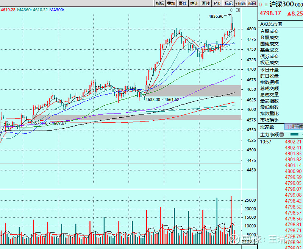Screen dimensions: 303x249
Task: Click the 事件 events button
Action: coord(183,3)
